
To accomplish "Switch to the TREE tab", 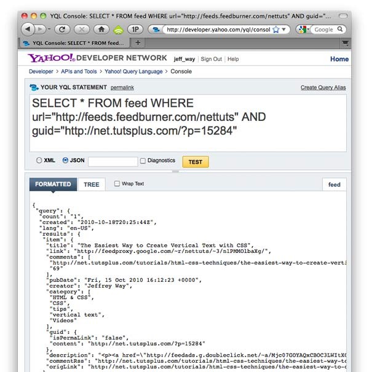I will pos(91,185).
